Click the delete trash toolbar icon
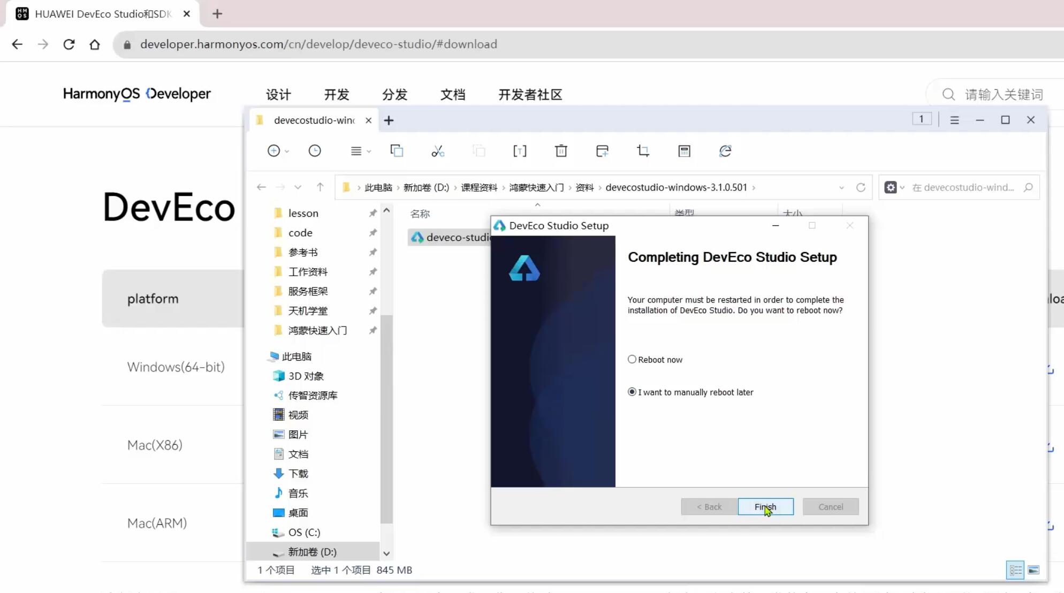Viewport: 1064px width, 593px height. tap(561, 151)
